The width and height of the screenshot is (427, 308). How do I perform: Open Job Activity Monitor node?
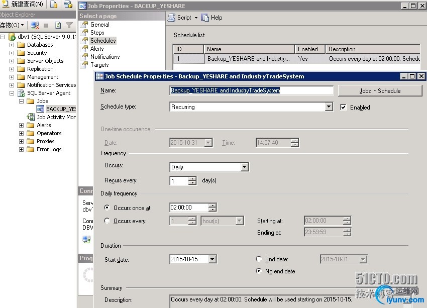(55, 117)
